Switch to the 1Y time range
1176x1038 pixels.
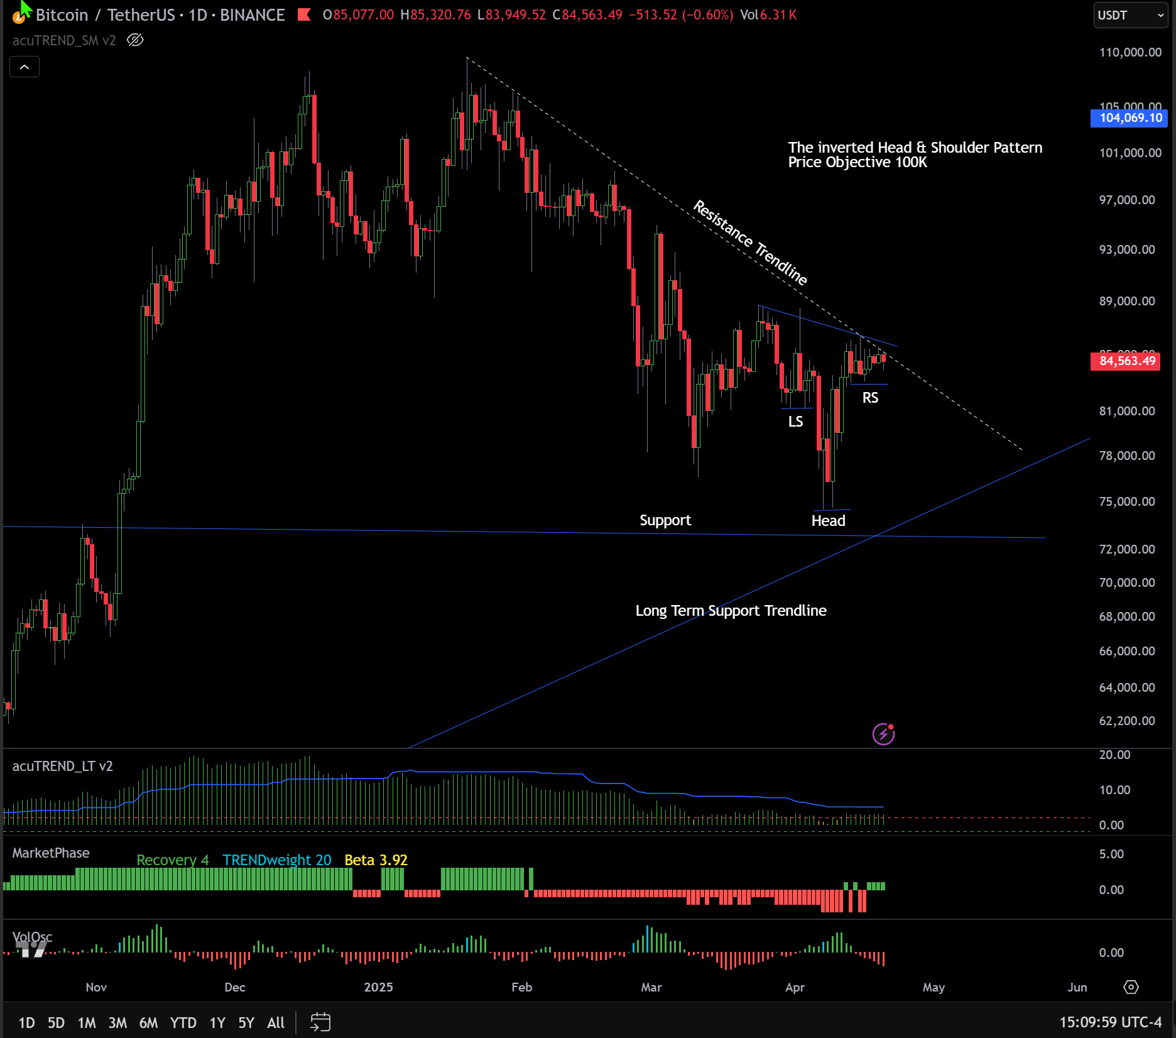point(217,1022)
